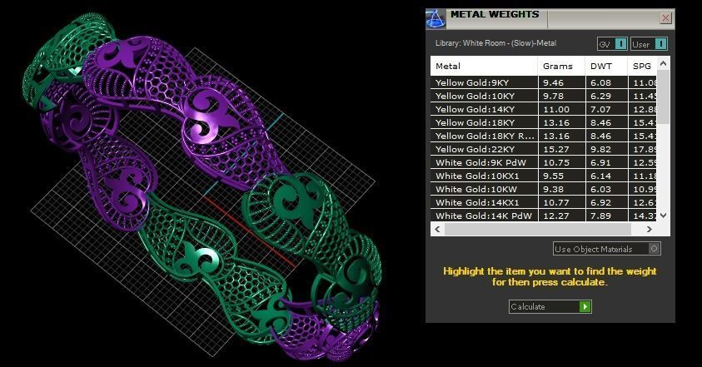Select the White Gold:9K PdW row
This screenshot has width=702, height=367.
click(544, 162)
